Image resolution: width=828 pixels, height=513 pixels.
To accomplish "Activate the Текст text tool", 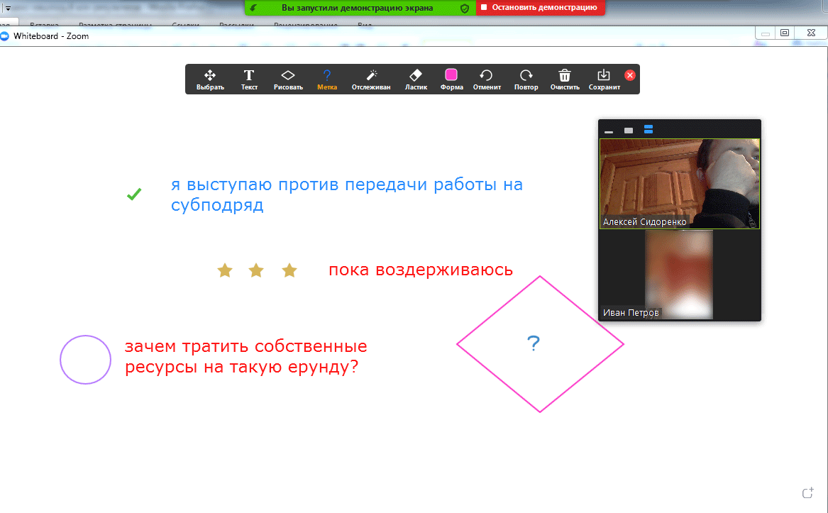I will (x=249, y=79).
